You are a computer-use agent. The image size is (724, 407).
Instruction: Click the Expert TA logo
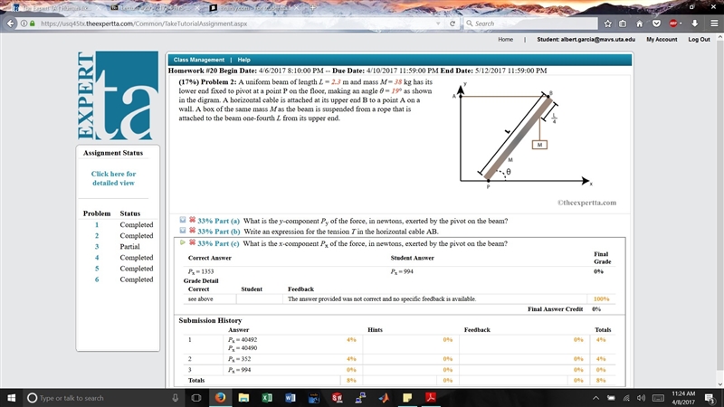(x=118, y=96)
